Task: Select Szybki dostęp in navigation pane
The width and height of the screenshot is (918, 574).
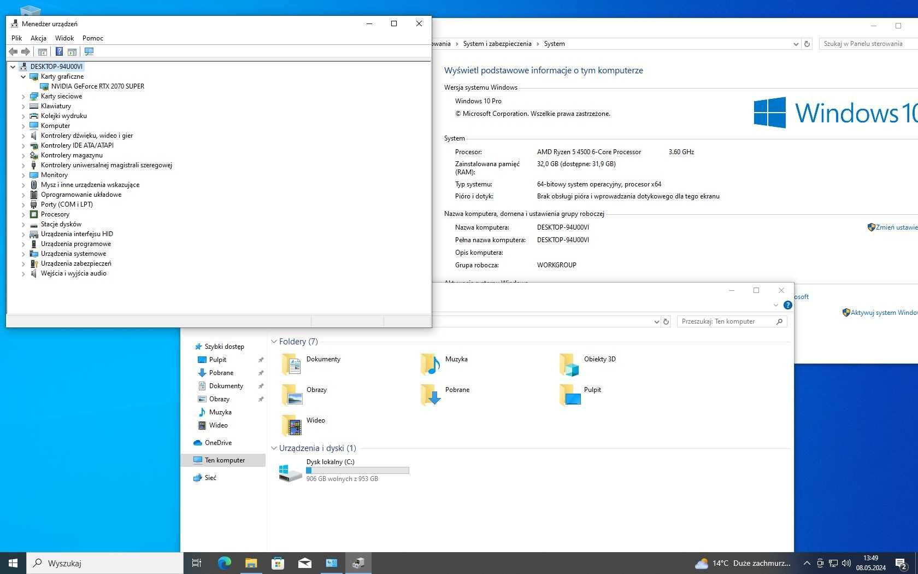Action: 224,347
